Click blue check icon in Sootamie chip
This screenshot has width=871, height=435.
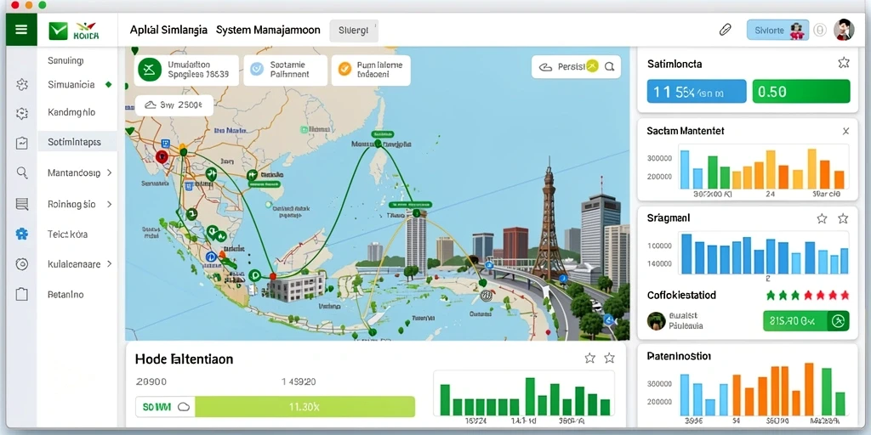pos(257,68)
